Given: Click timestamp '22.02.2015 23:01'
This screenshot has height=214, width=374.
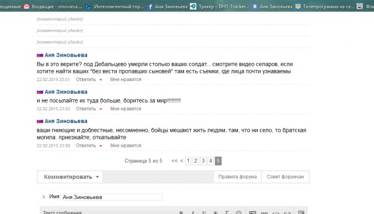Looking at the screenshot, I should [x=53, y=79].
